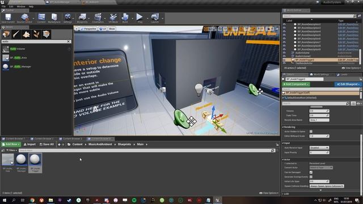Click the Launch toolbar icon
Image resolution: width=363 pixels, height=204 pixels.
pyautogui.click(x=155, y=18)
